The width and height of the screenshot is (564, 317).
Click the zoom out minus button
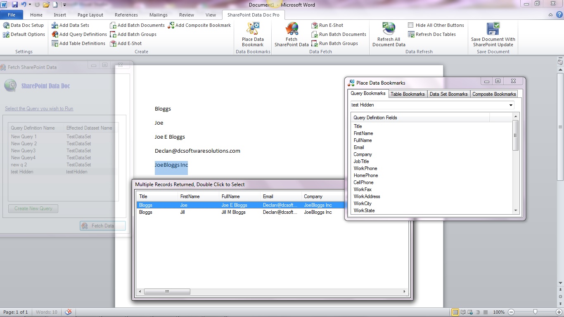511,312
